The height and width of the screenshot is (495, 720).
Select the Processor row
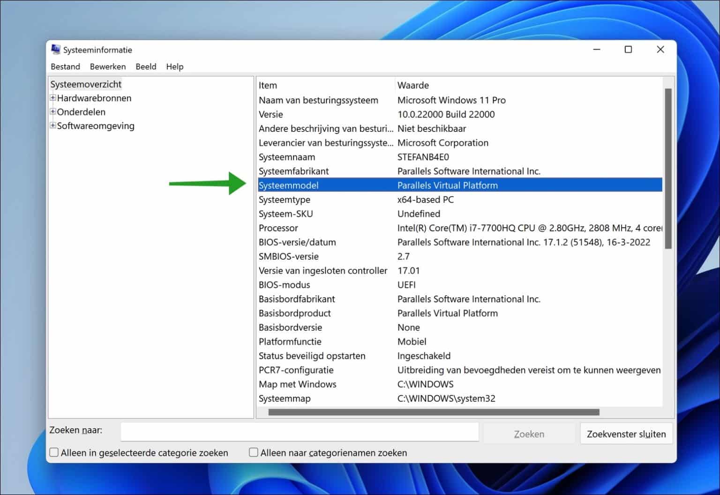[278, 228]
